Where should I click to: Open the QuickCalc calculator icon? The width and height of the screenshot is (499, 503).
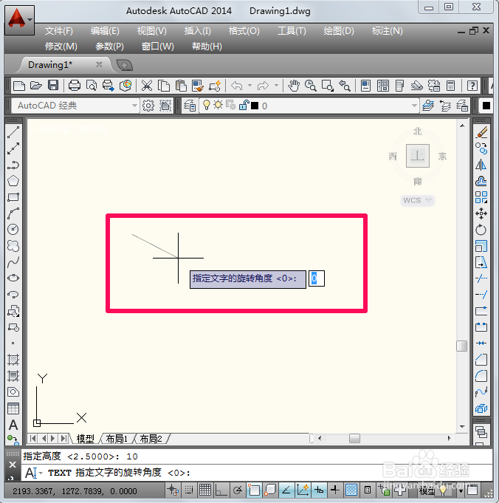[450, 86]
